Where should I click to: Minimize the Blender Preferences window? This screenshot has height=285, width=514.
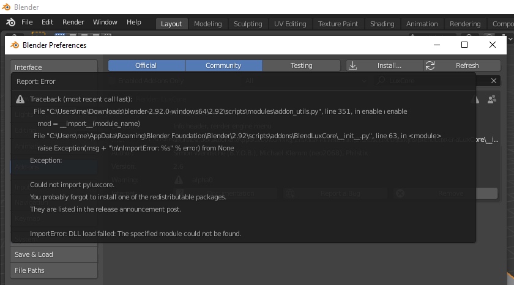coord(437,45)
